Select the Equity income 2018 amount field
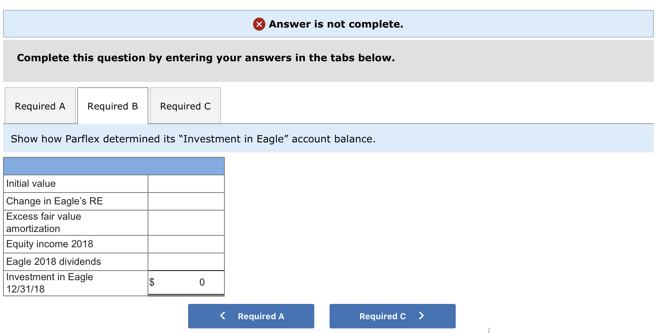 pyautogui.click(x=186, y=244)
